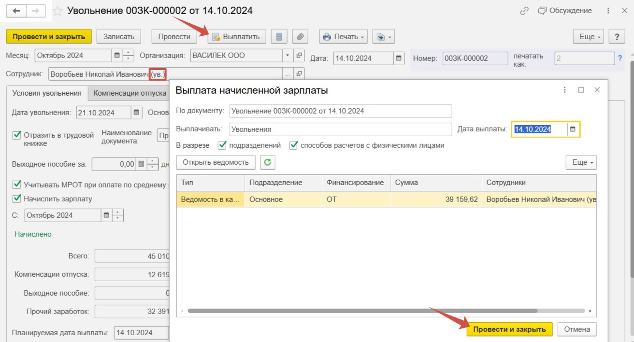The image size is (634, 342).
Task: Expand the Печать dropdown menu
Action: 344,36
